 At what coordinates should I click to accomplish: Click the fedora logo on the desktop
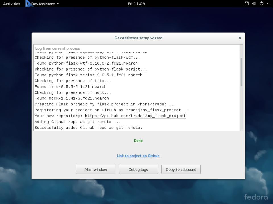click(x=256, y=197)
